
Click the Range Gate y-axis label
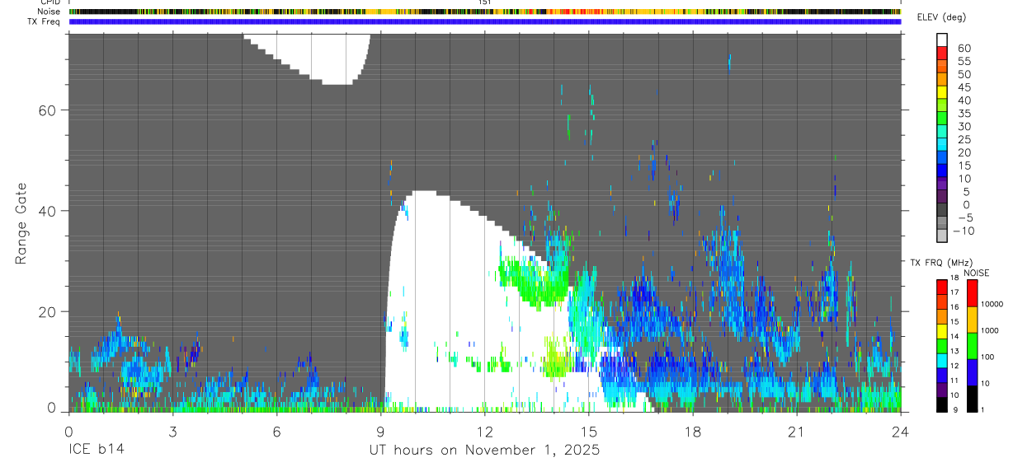point(21,223)
